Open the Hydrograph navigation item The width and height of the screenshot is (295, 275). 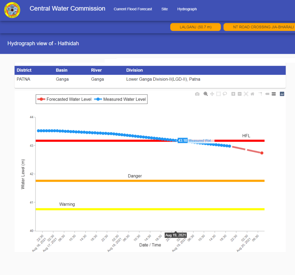tap(187, 9)
